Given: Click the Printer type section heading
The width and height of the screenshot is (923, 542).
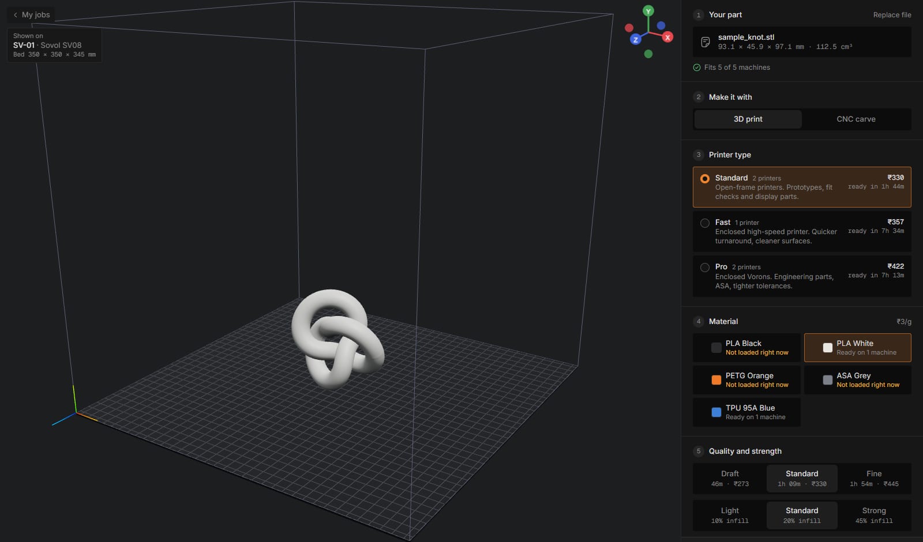Looking at the screenshot, I should pos(730,155).
